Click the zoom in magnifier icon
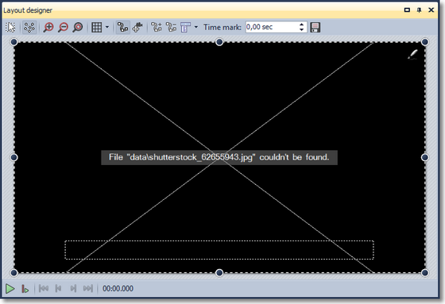 pos(48,27)
